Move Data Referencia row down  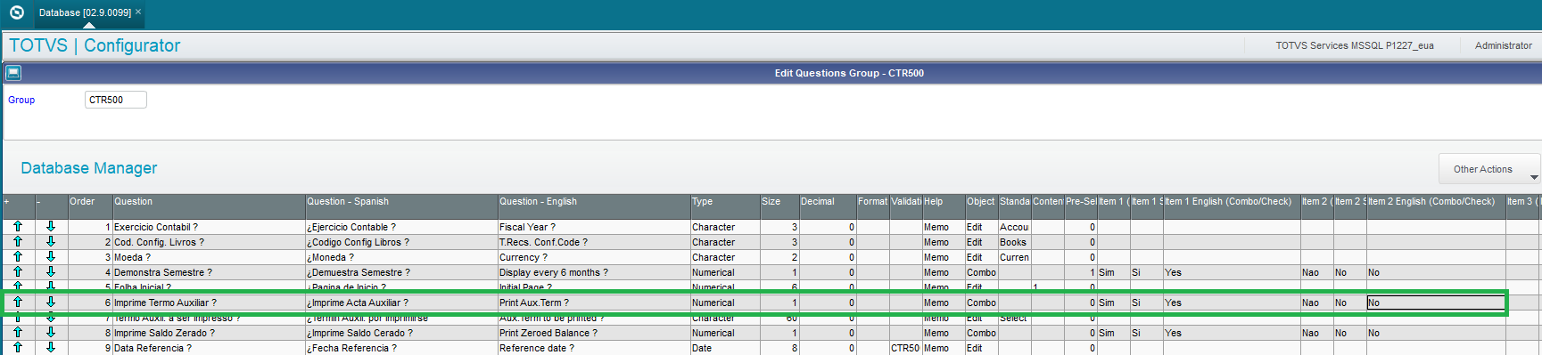[x=51, y=348]
